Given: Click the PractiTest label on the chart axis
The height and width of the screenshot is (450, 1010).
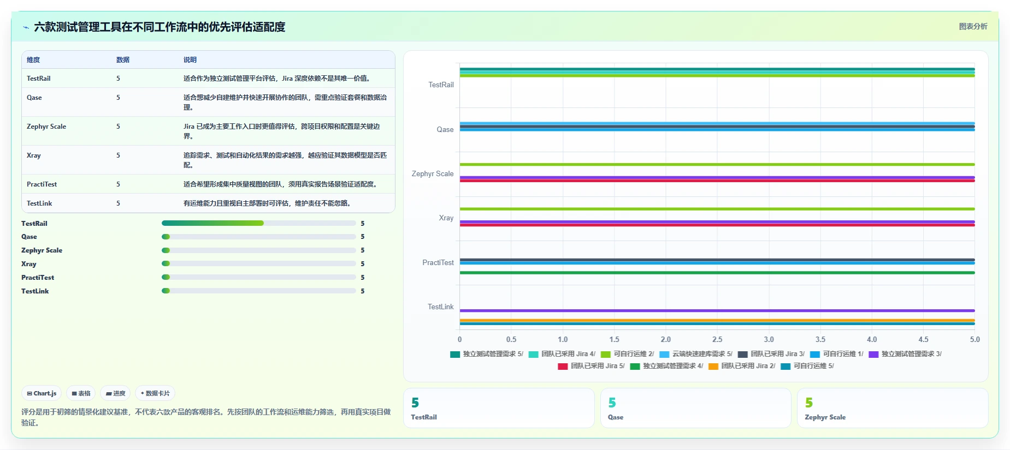Looking at the screenshot, I should coord(438,263).
